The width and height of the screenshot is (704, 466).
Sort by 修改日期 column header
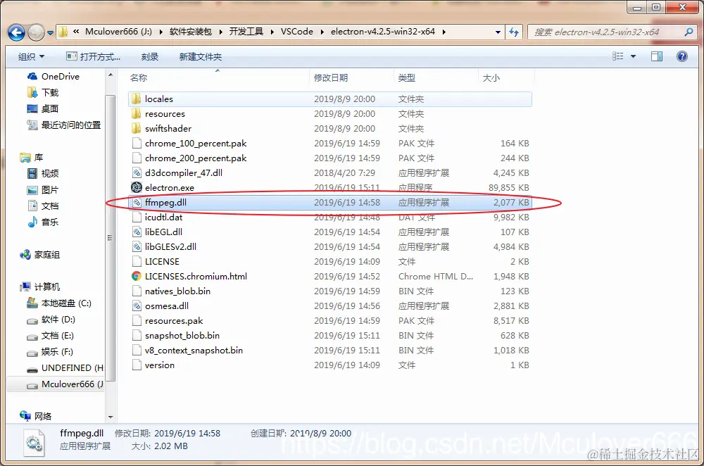coord(331,77)
